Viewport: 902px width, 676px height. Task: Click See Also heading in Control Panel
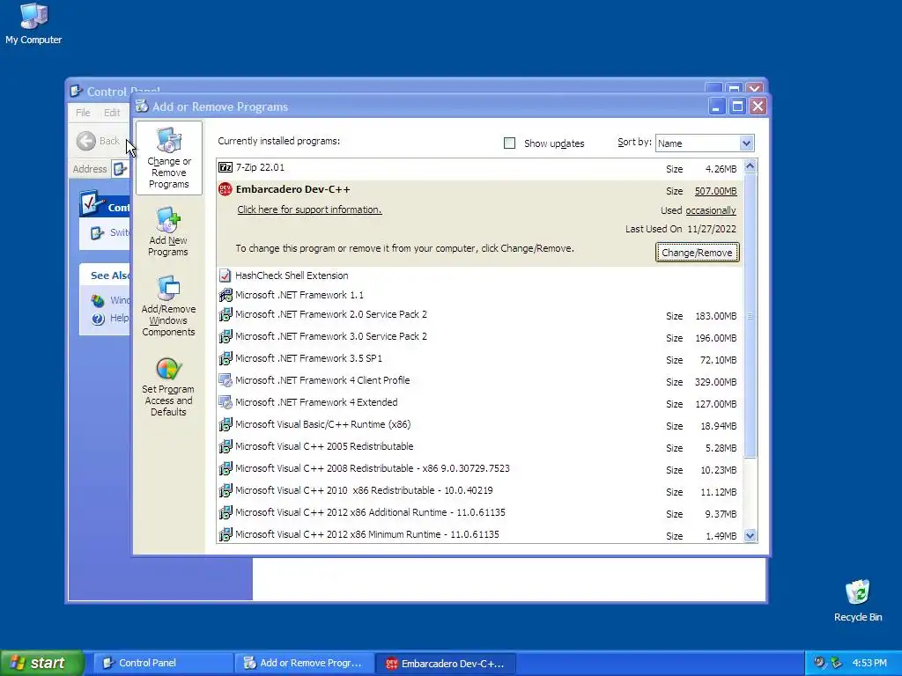(110, 276)
